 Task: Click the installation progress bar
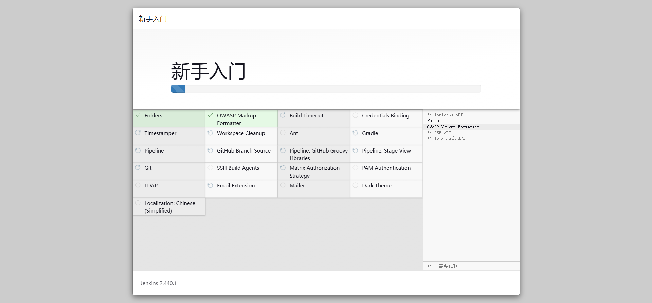point(326,89)
